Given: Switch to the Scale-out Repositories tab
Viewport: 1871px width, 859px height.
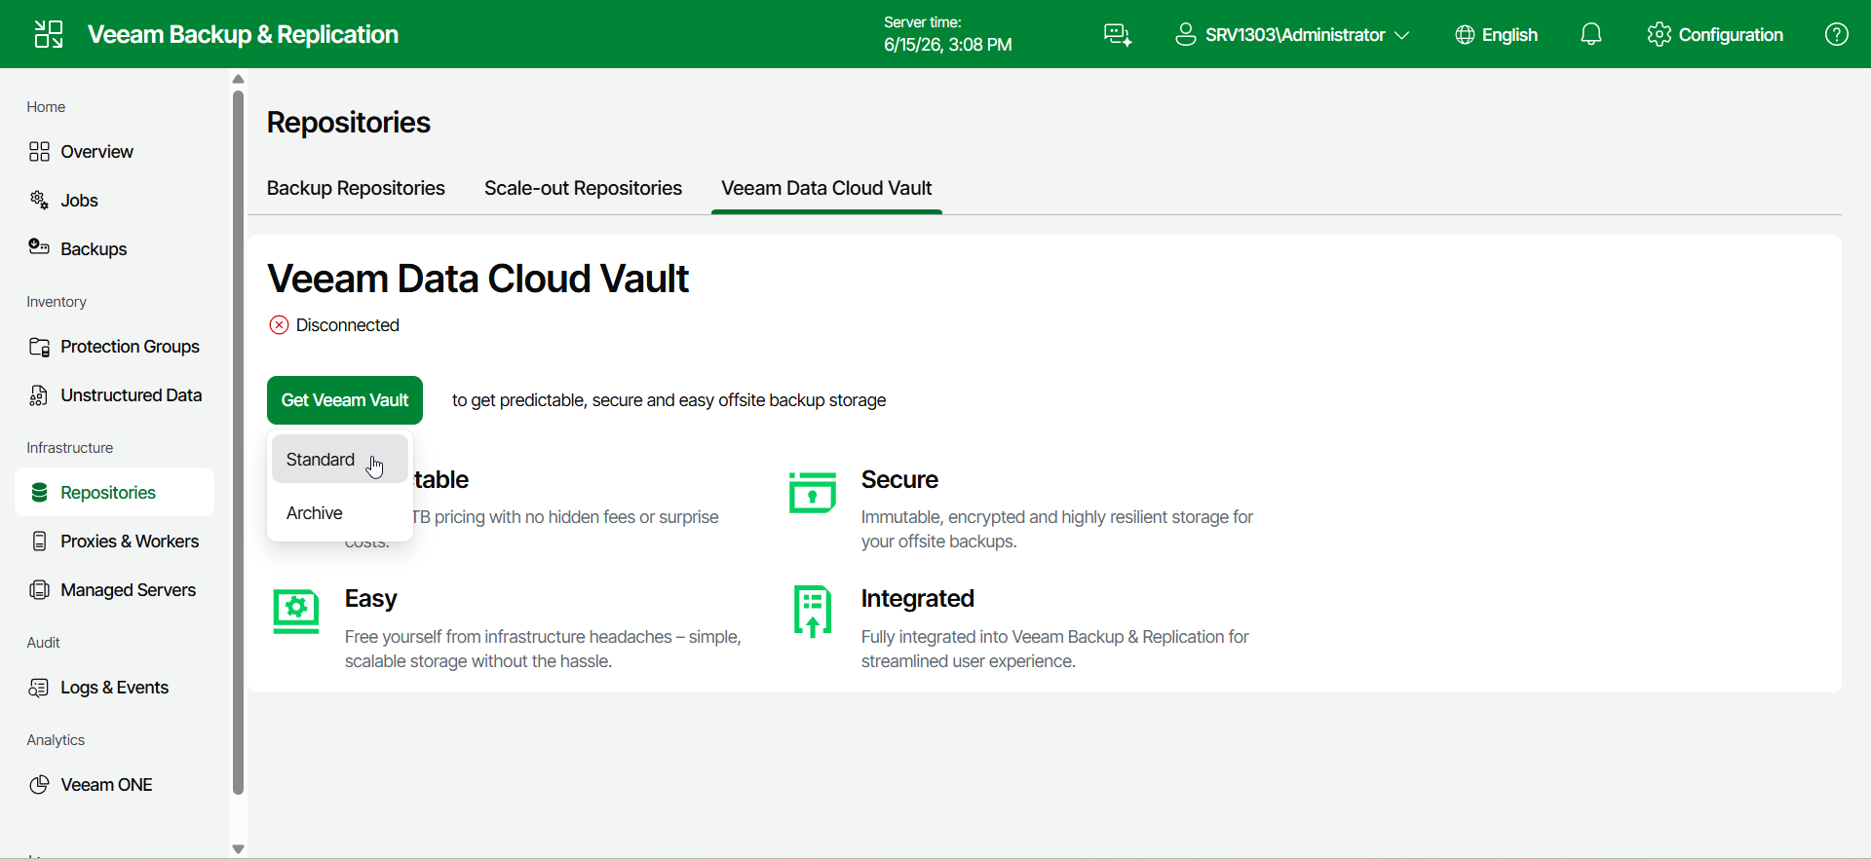Looking at the screenshot, I should click(x=583, y=188).
